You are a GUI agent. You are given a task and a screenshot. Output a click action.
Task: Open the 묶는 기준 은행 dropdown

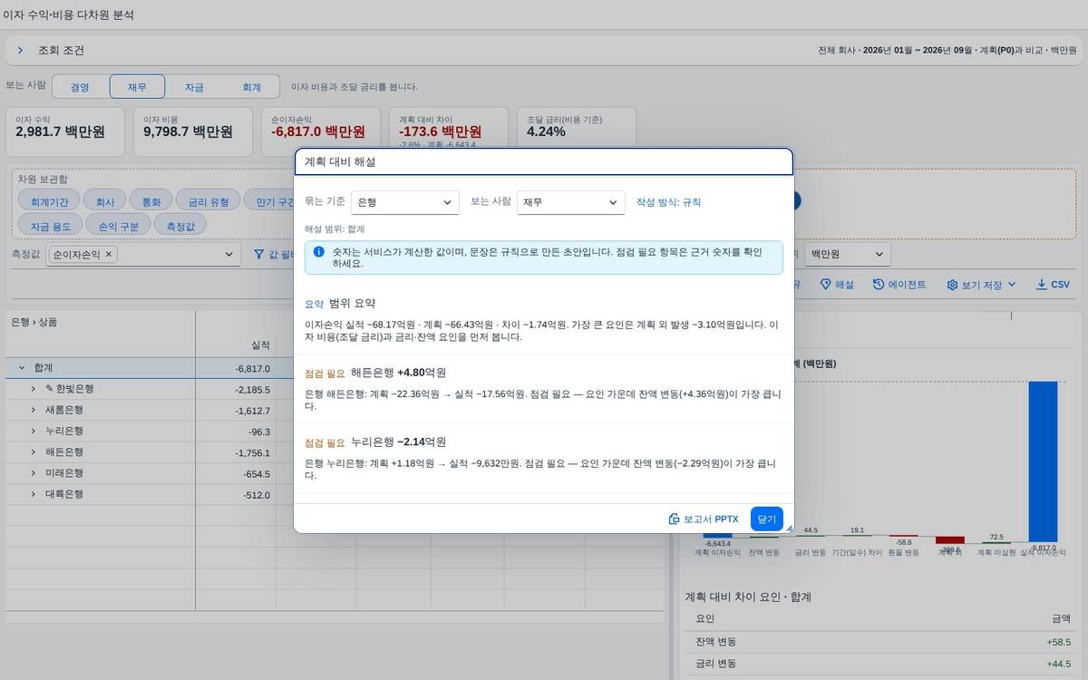404,202
